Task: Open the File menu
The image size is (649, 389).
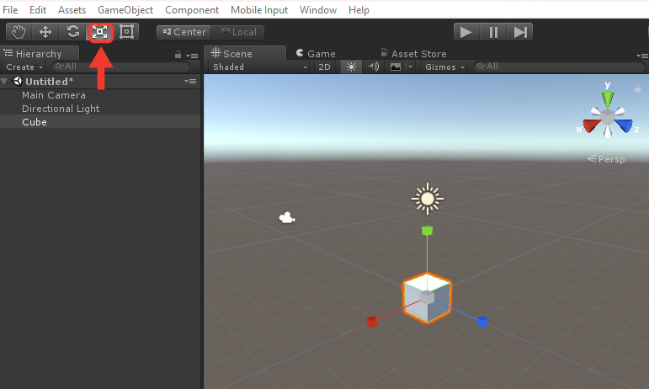Action: click(x=10, y=10)
